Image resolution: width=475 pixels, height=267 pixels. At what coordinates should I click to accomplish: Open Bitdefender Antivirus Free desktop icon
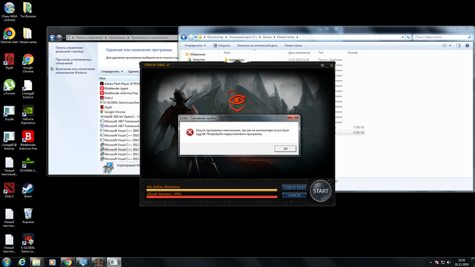tap(28, 138)
